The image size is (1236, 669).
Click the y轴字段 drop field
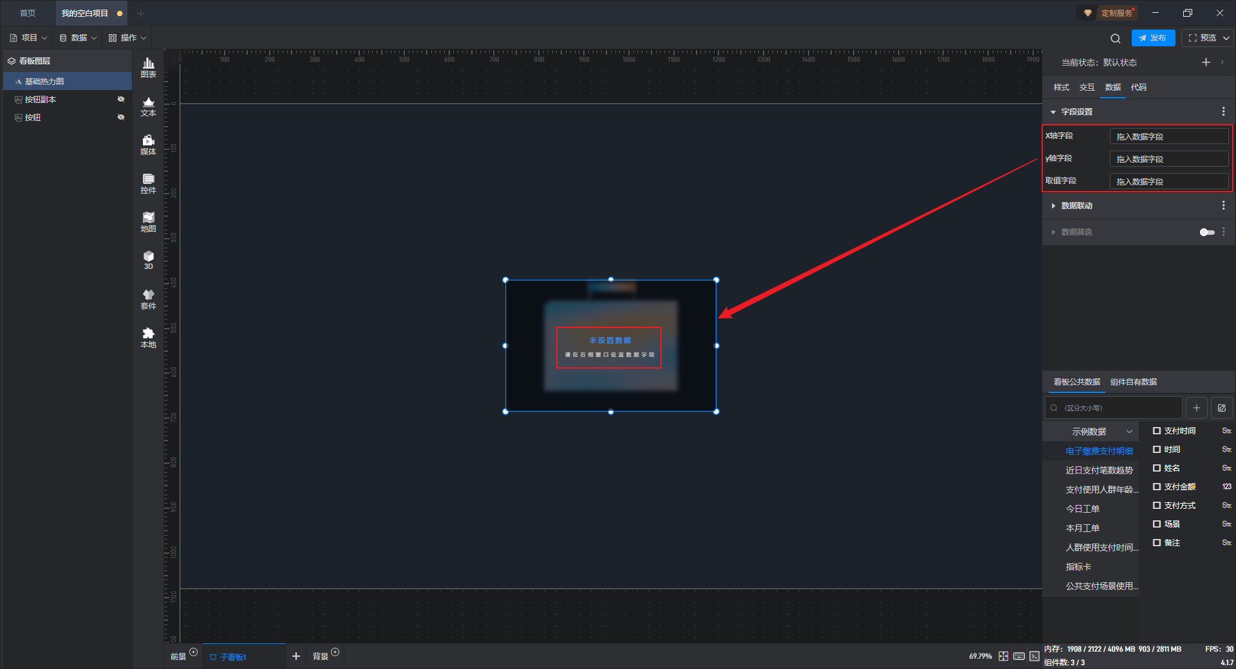1169,159
